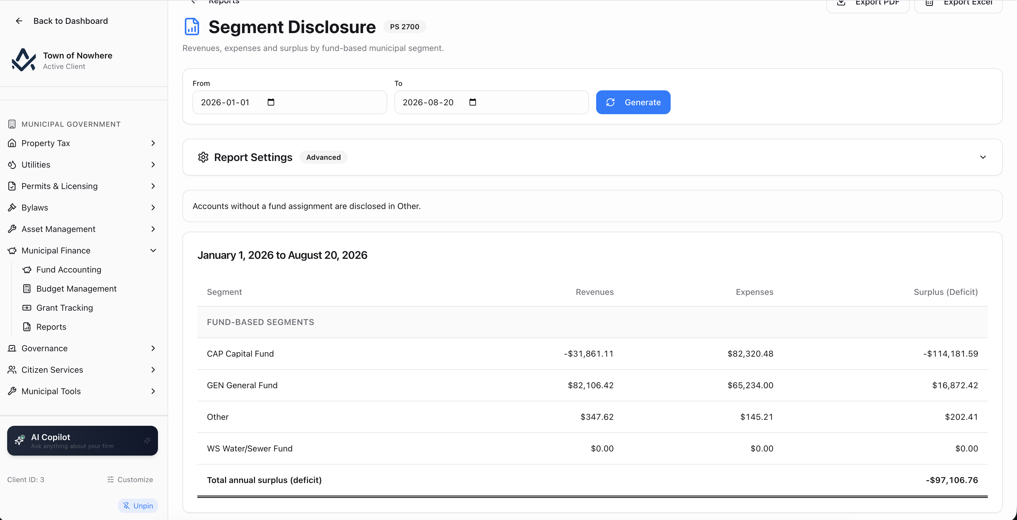This screenshot has height=520, width=1017.
Task: Open Budget Management page
Action: click(x=76, y=289)
